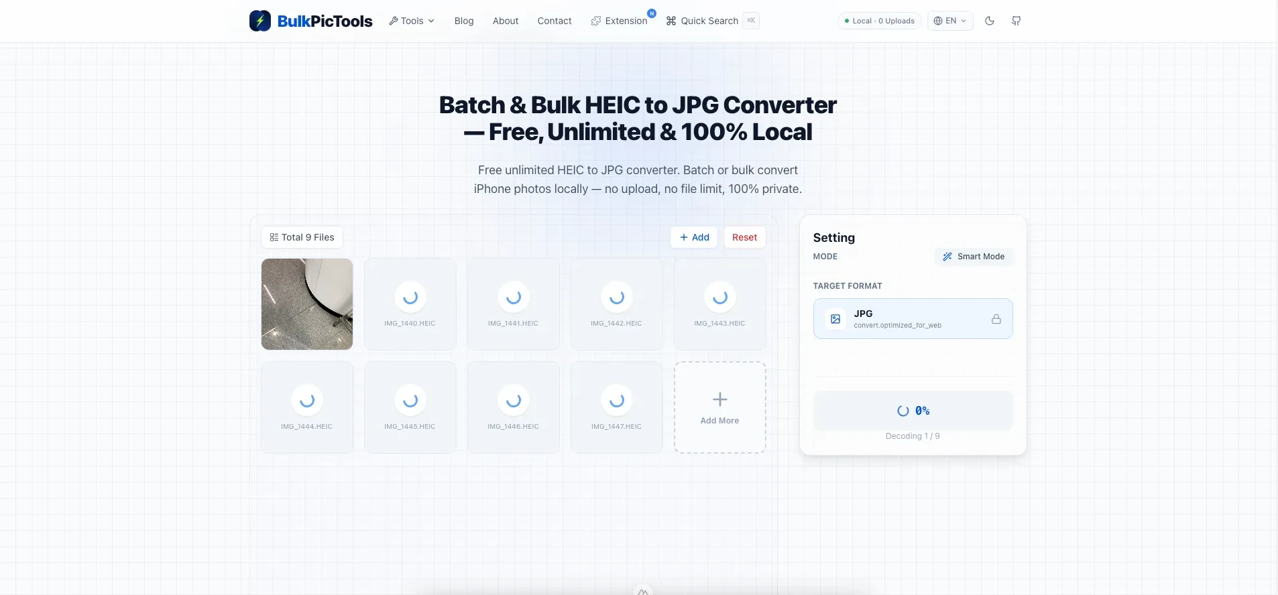The width and height of the screenshot is (1278, 595).
Task: Select the IMG_1441.HEIC tile
Action: (x=514, y=304)
